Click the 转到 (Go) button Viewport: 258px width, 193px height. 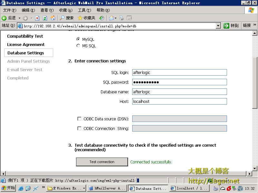[x=231, y=26]
